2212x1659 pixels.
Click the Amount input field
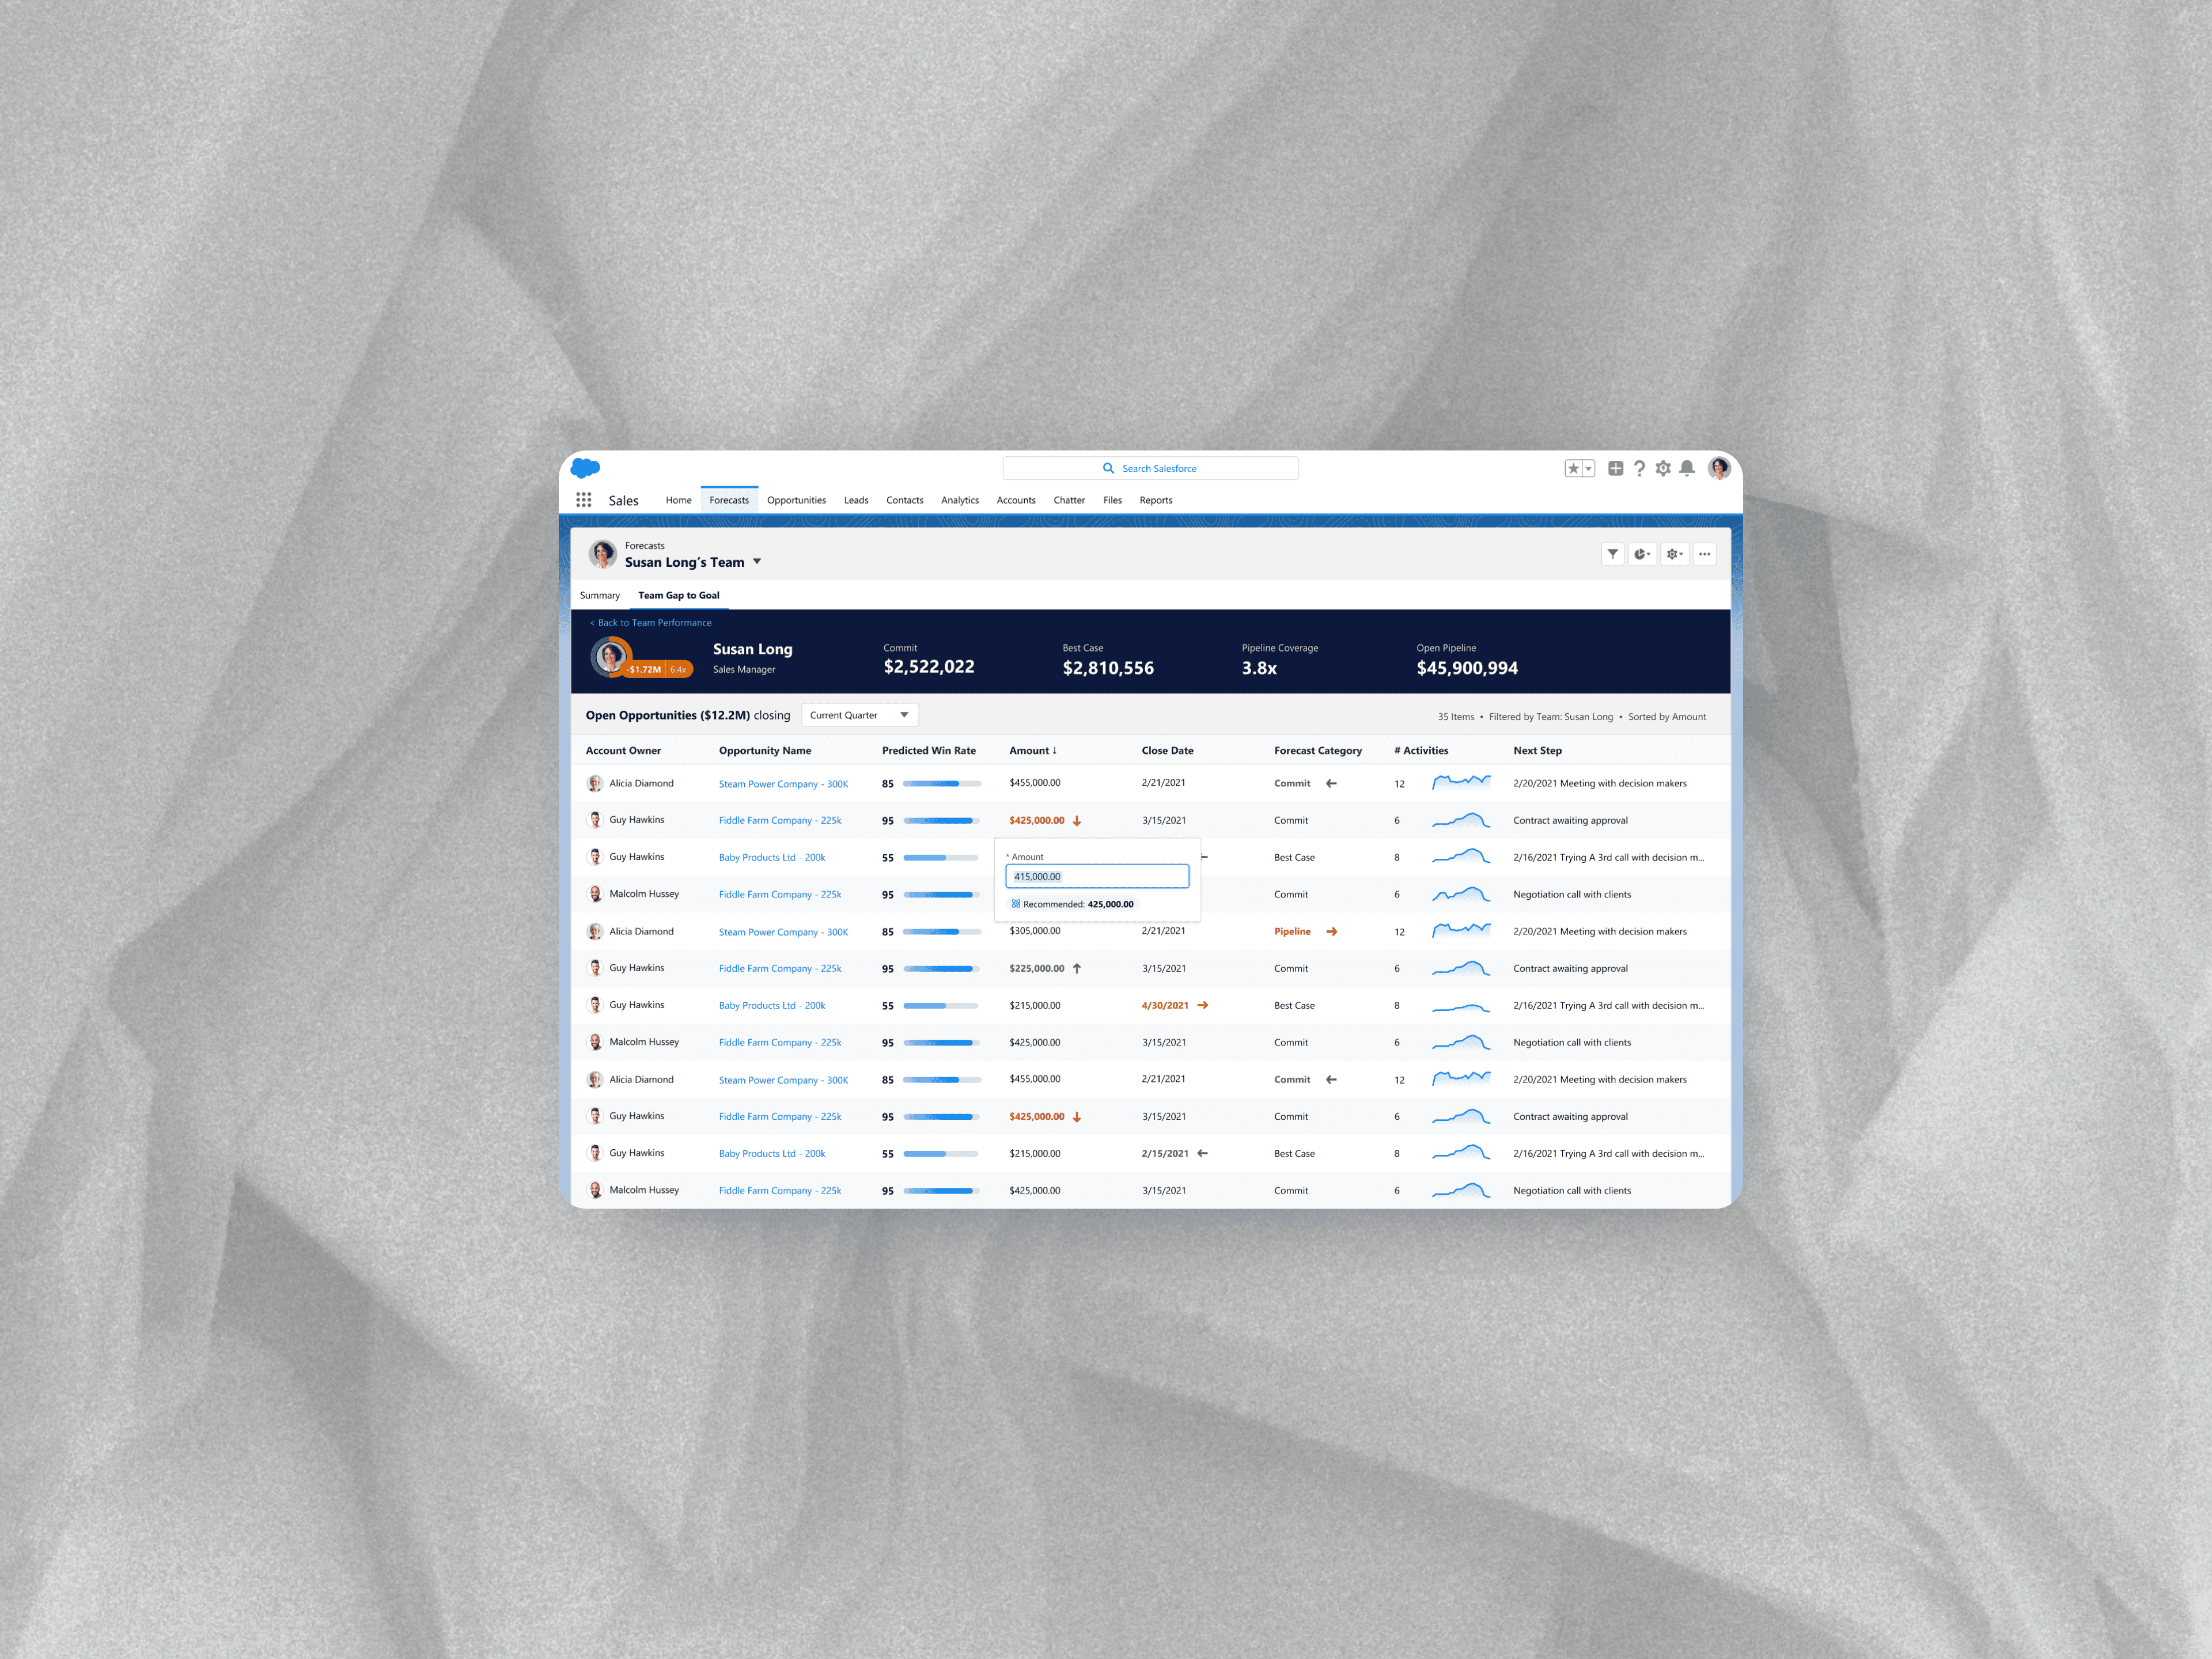(x=1097, y=877)
